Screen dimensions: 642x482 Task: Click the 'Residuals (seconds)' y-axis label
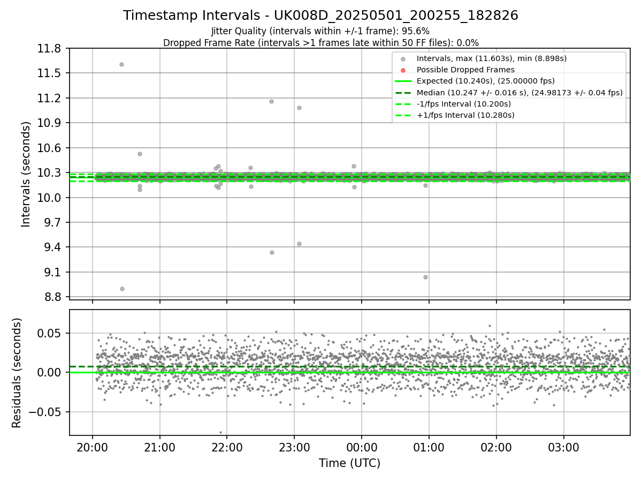tap(17, 373)
